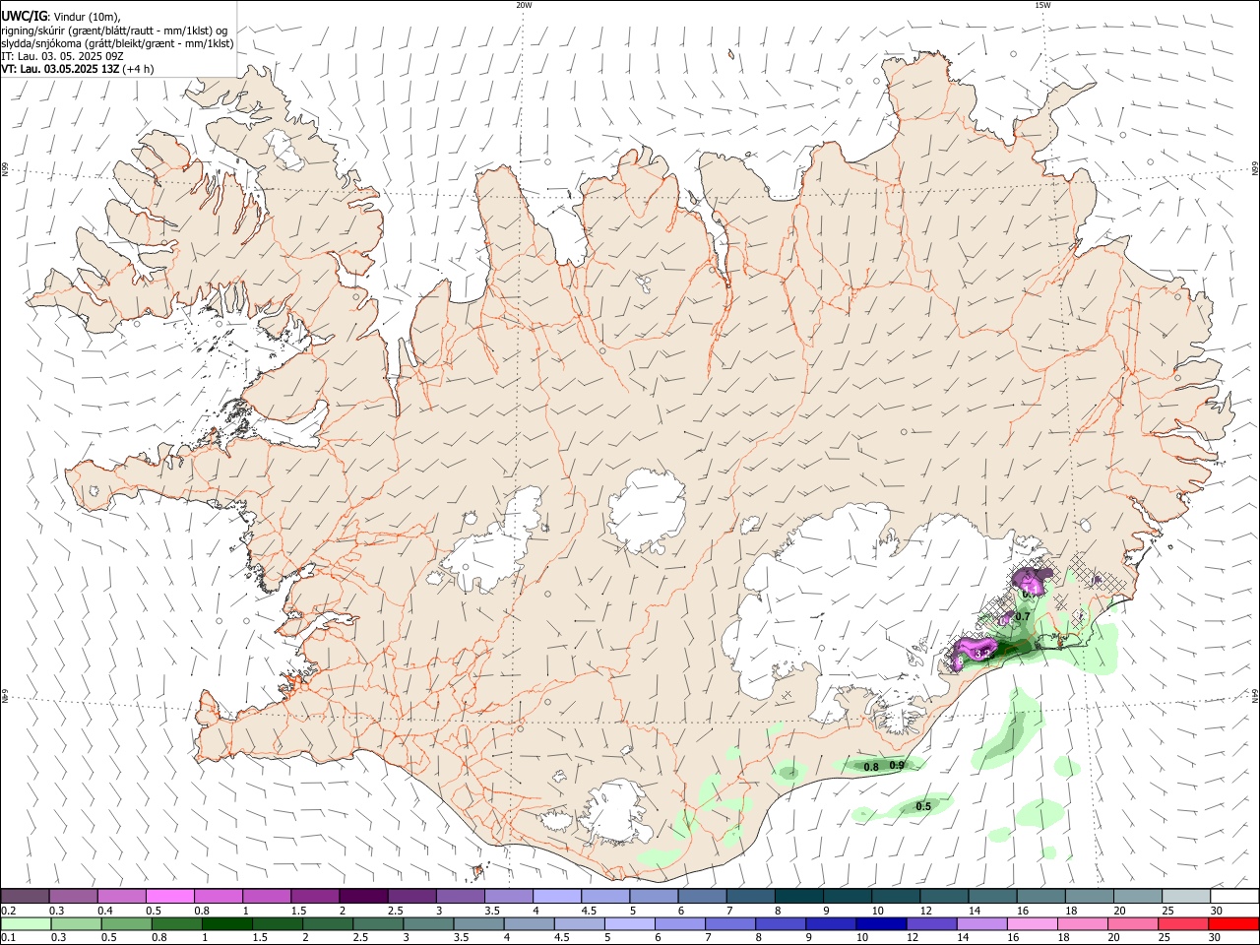Click the 0.5 precipitation value offshore on the map
This screenshot has height=945, width=1260.
pos(923,806)
